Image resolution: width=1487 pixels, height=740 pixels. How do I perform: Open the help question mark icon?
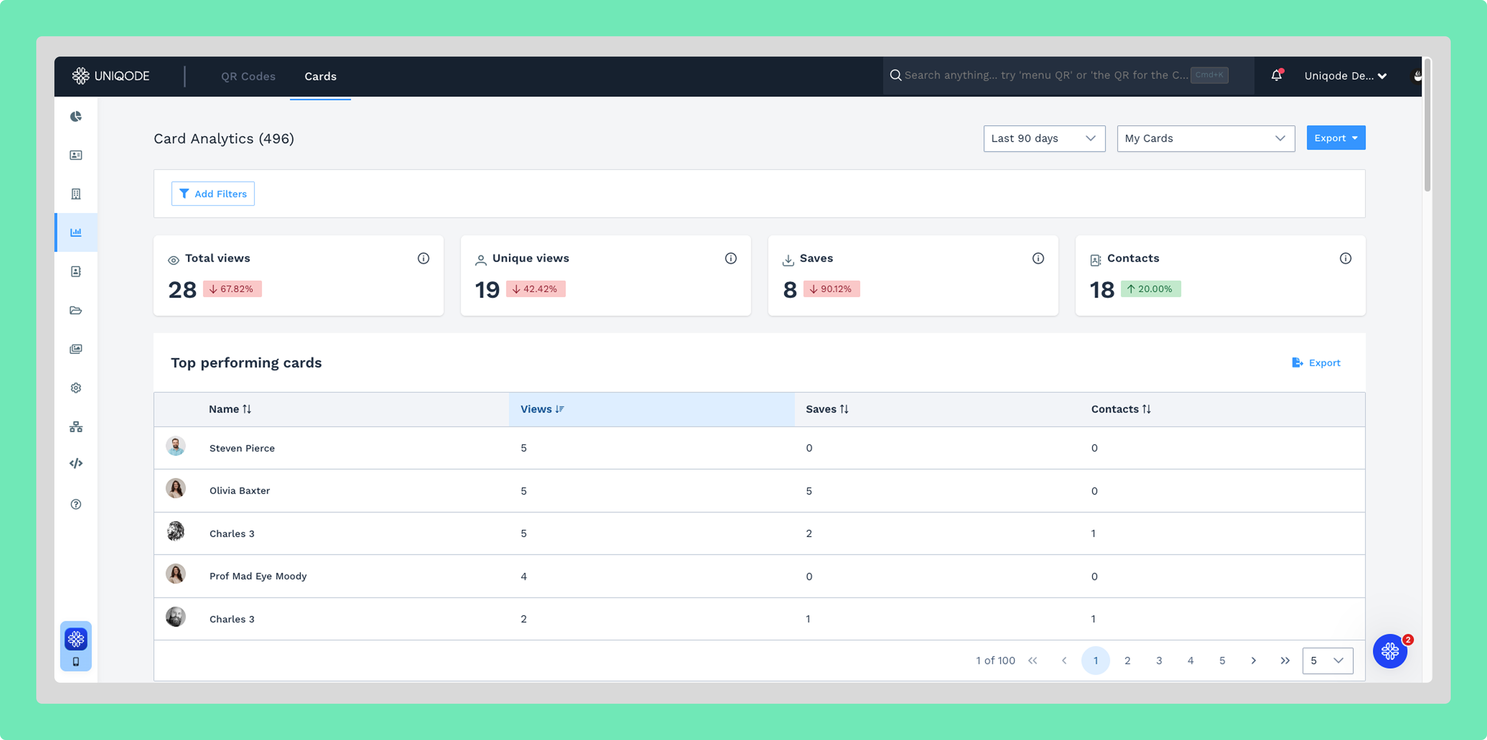click(76, 505)
